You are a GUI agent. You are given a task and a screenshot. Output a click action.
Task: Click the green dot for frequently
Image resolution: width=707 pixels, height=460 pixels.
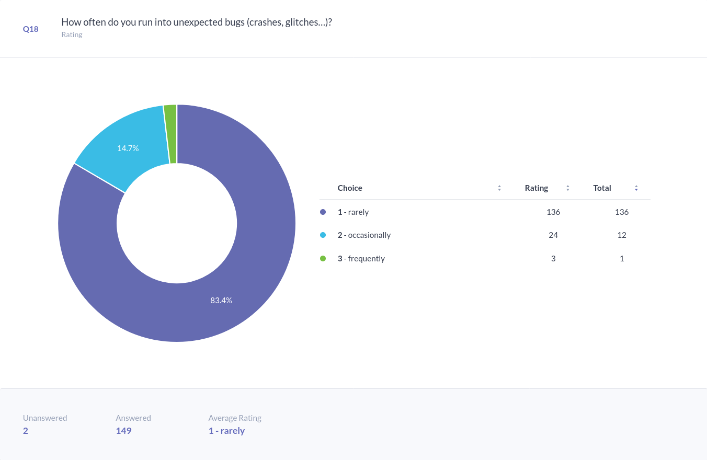coord(323,258)
